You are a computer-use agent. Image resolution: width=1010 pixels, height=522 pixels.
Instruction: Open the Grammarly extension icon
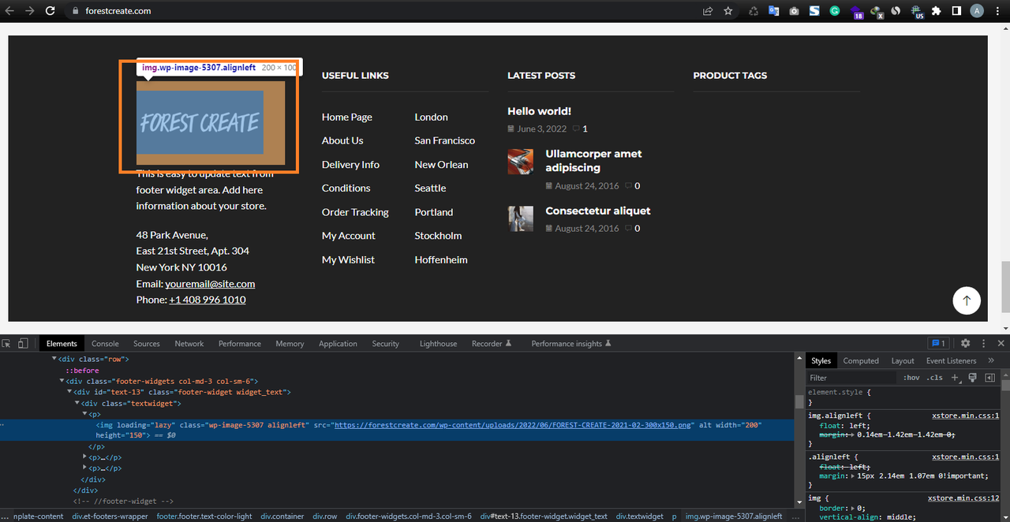[x=835, y=11]
